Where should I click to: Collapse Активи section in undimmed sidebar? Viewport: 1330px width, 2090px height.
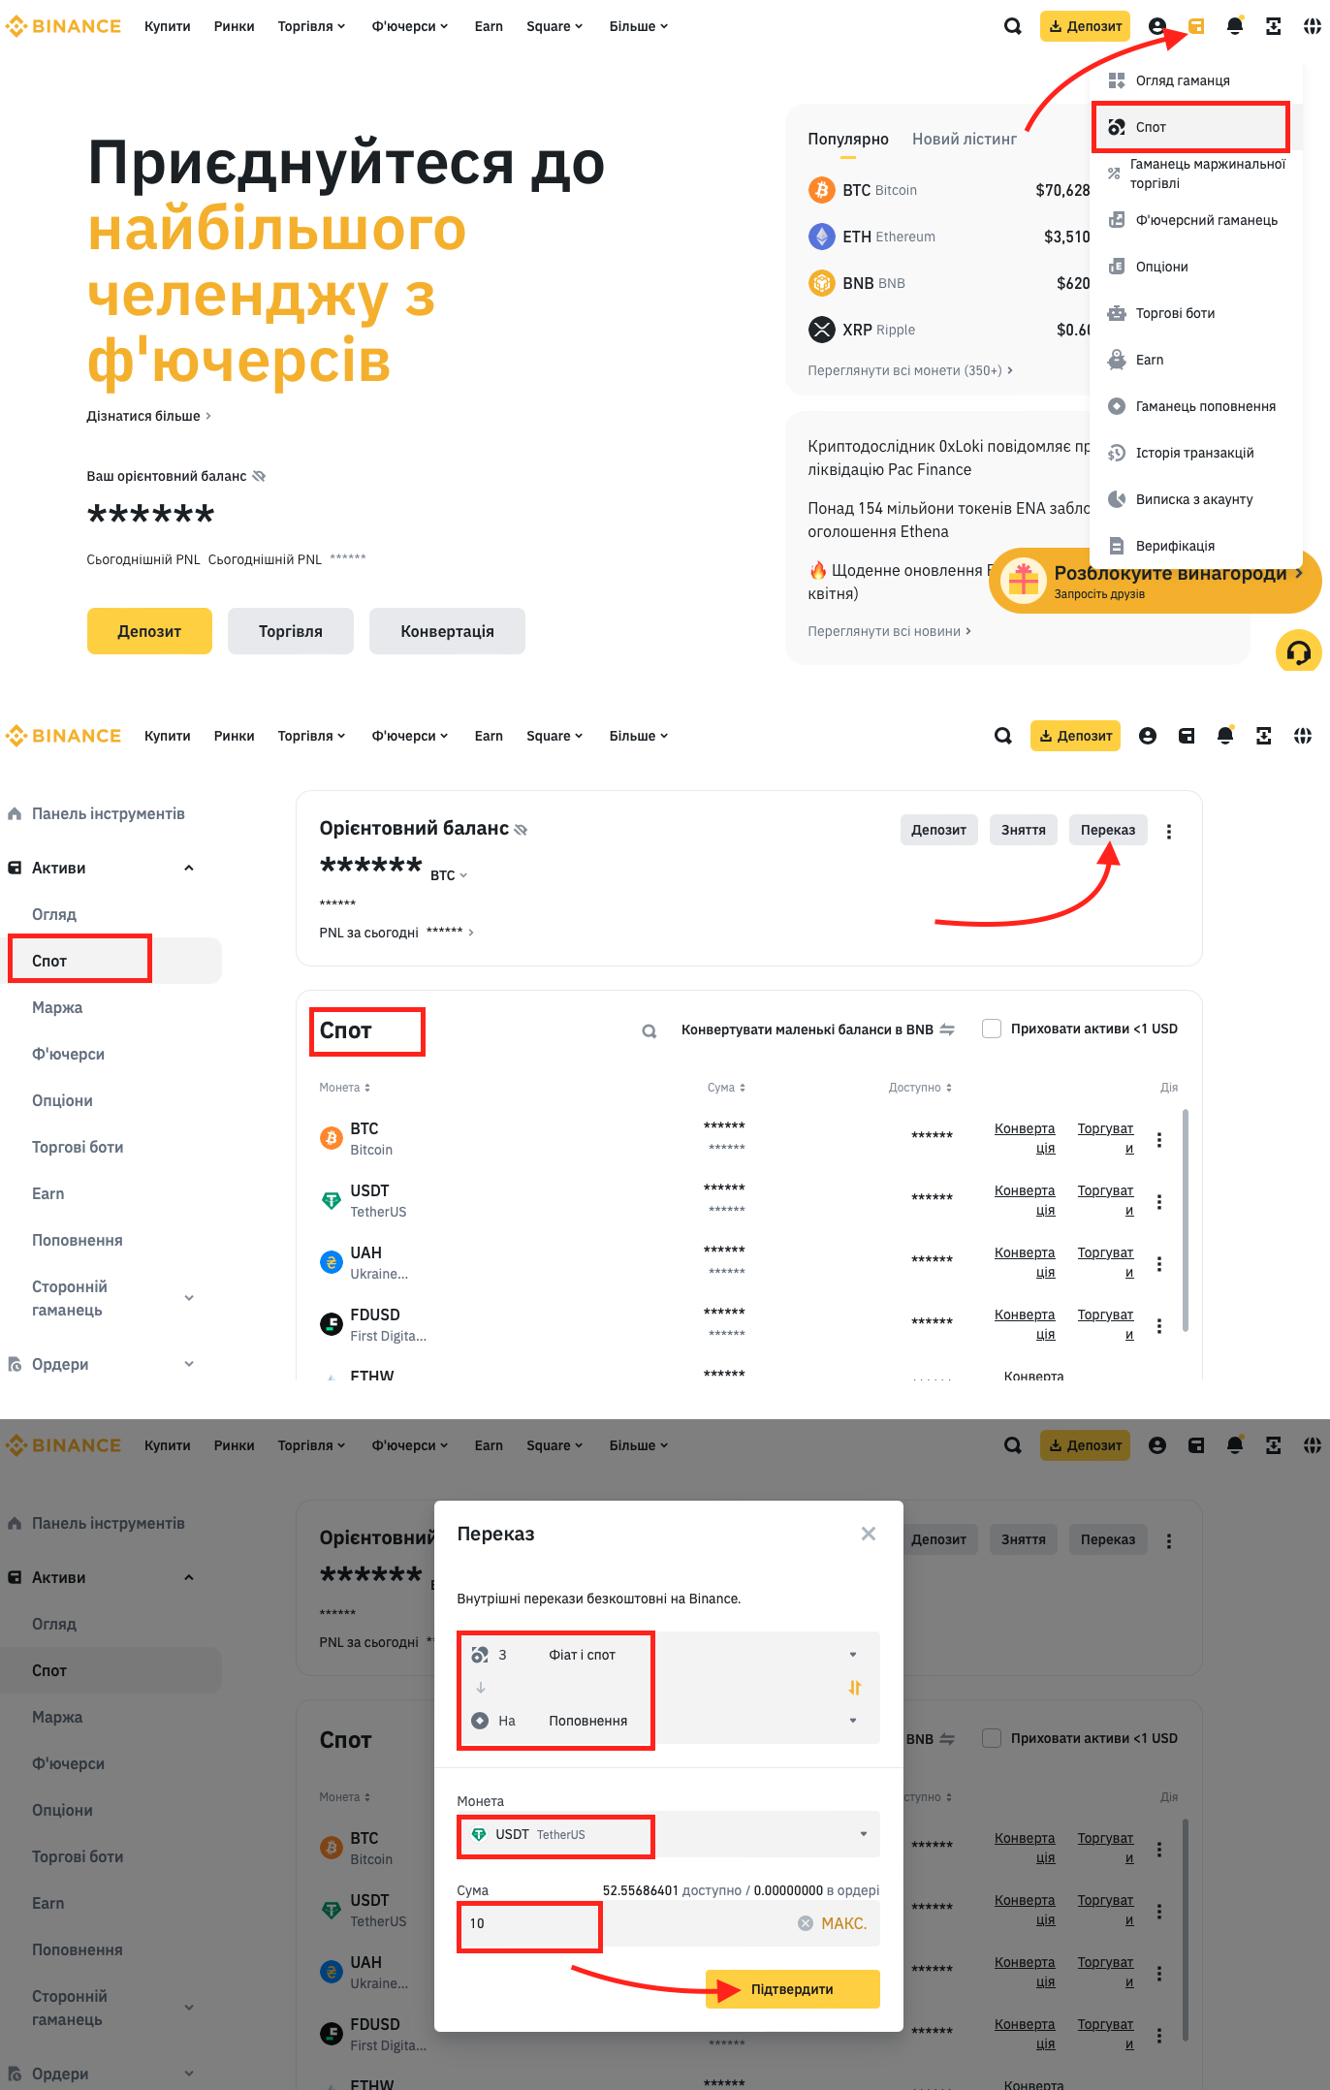(x=189, y=868)
